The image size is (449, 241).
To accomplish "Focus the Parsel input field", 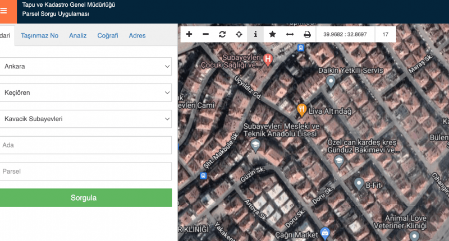I will pyautogui.click(x=86, y=172).
